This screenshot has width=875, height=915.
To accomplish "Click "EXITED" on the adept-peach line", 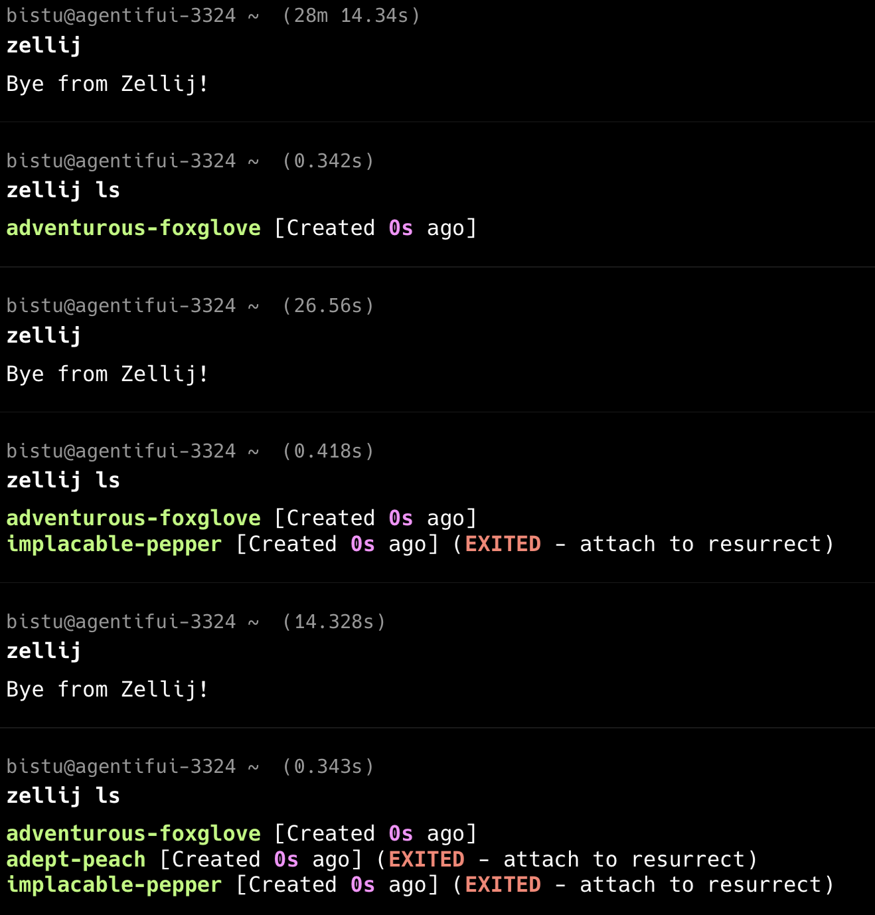I will (x=427, y=859).
